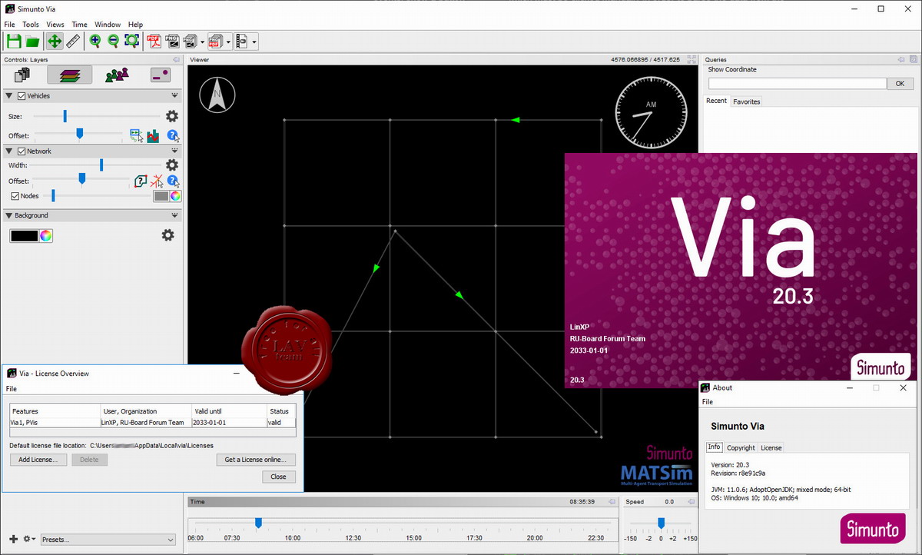Toggle the Network layer checkbox
The height and width of the screenshot is (555, 922).
pyautogui.click(x=22, y=151)
